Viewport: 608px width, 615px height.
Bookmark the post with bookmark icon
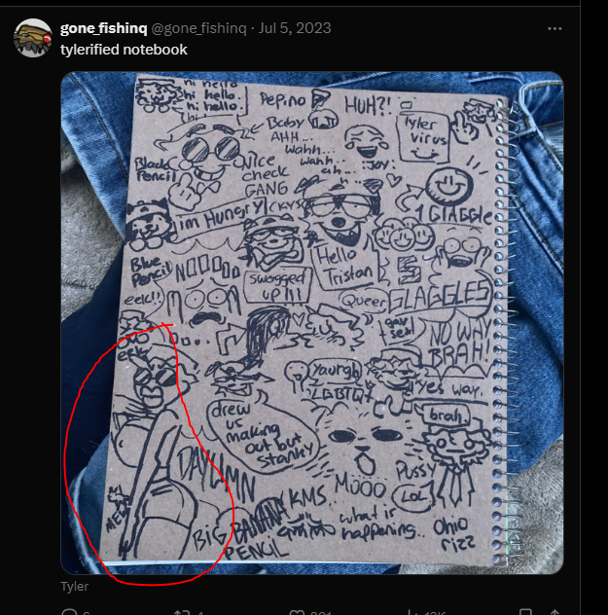[x=525, y=612]
